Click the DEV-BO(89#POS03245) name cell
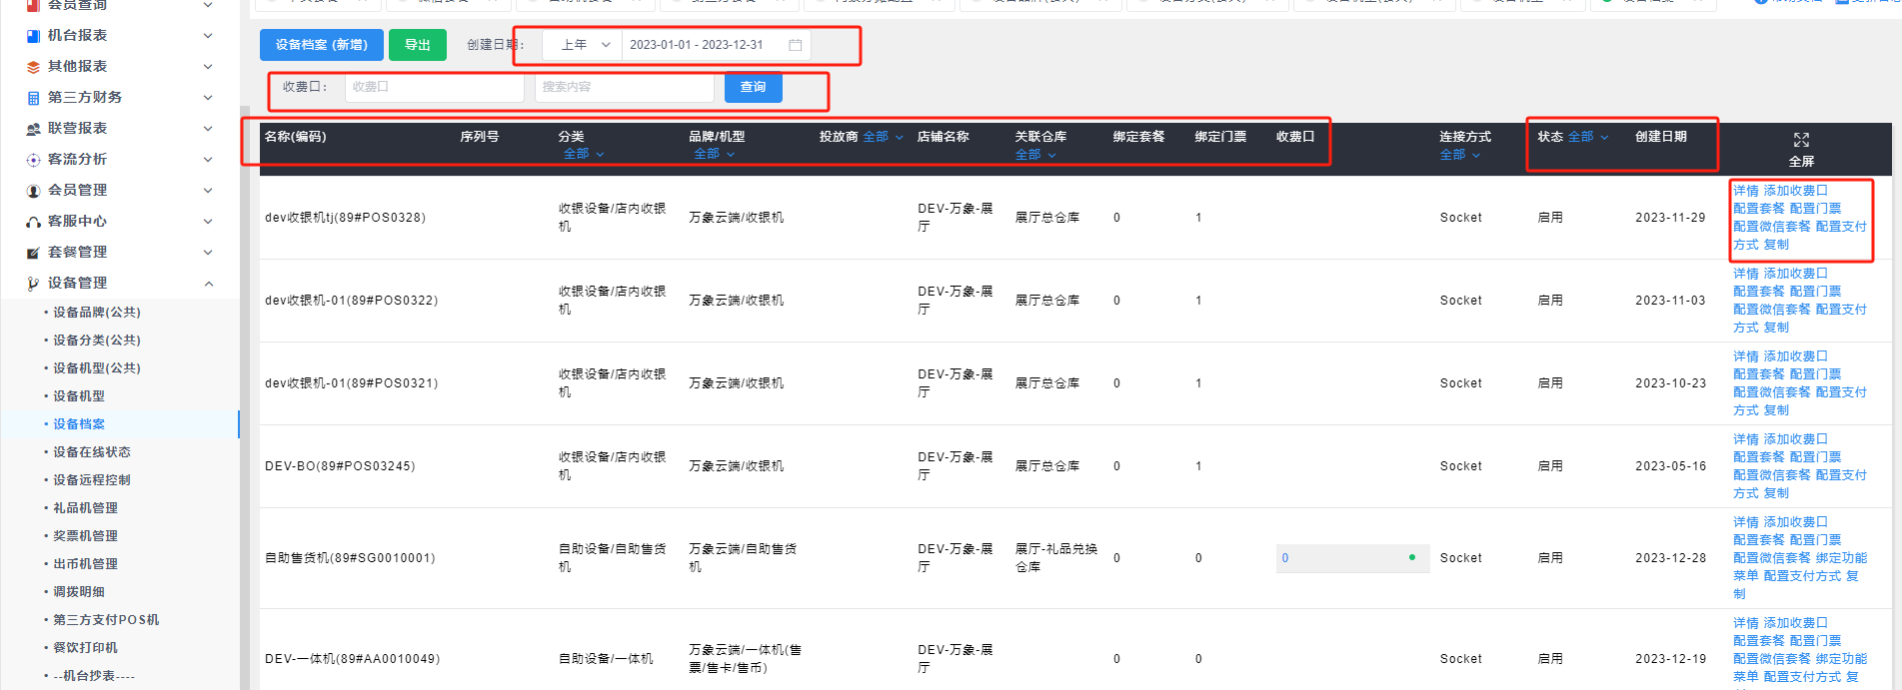This screenshot has width=1902, height=690. 340,466
